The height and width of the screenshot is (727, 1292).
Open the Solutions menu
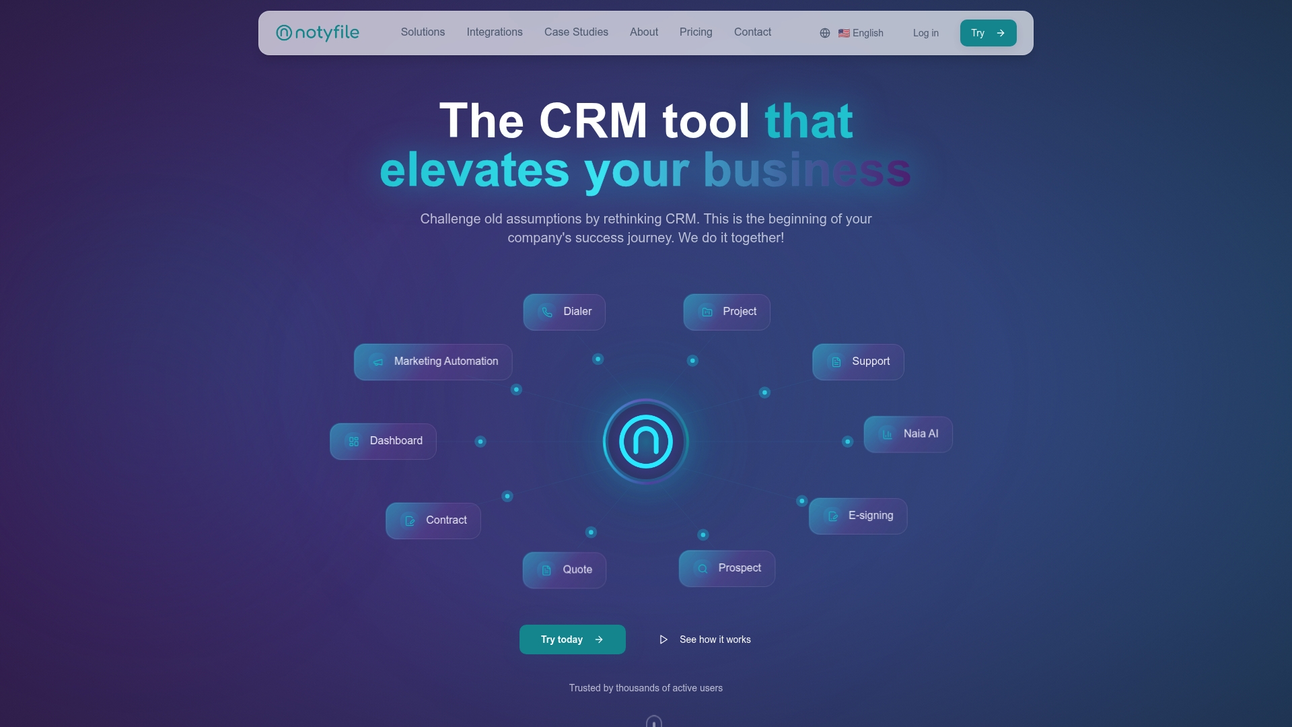423,32
